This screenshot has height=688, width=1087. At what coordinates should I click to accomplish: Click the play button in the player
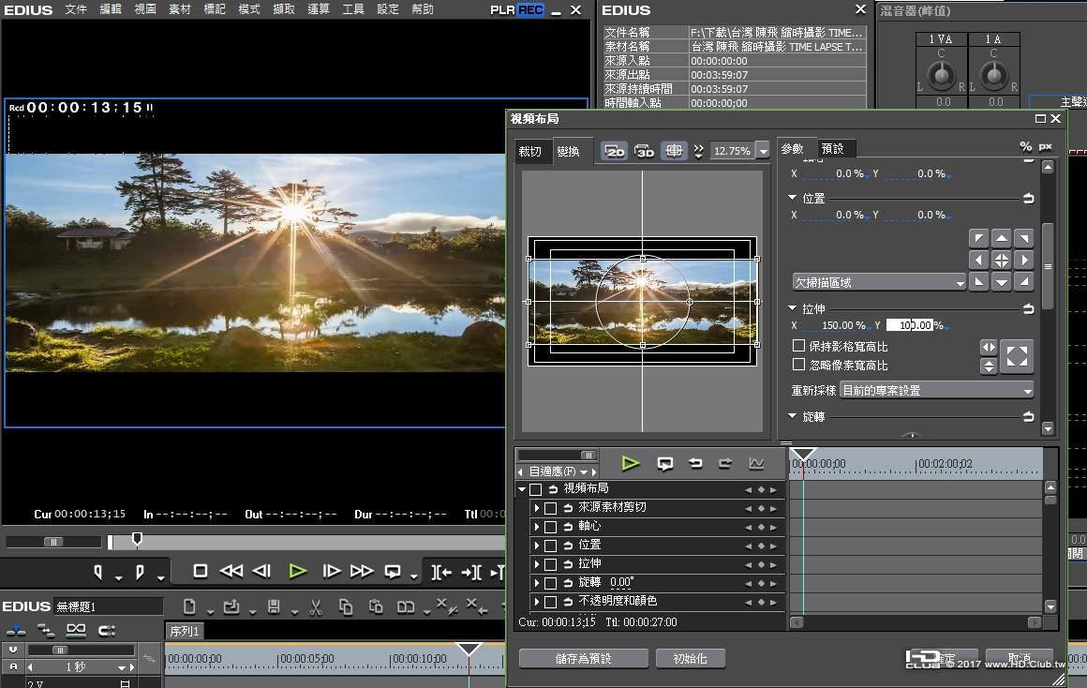pos(298,571)
